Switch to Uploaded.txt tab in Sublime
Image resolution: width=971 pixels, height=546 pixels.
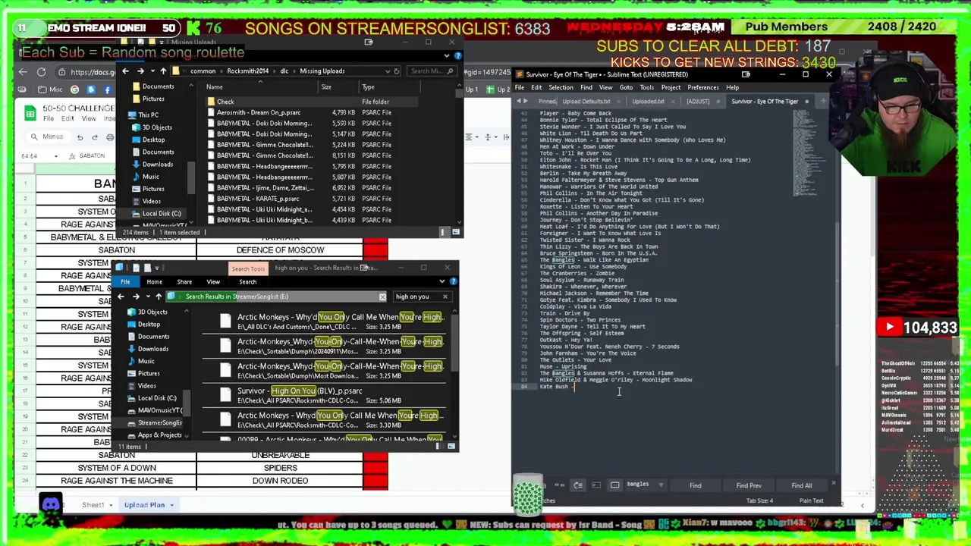click(648, 102)
